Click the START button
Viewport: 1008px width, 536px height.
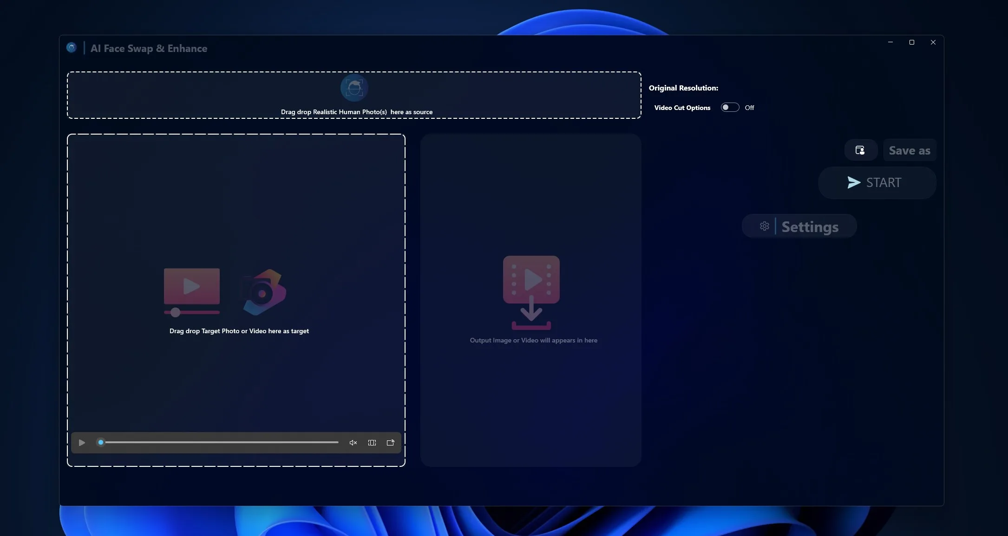click(877, 183)
